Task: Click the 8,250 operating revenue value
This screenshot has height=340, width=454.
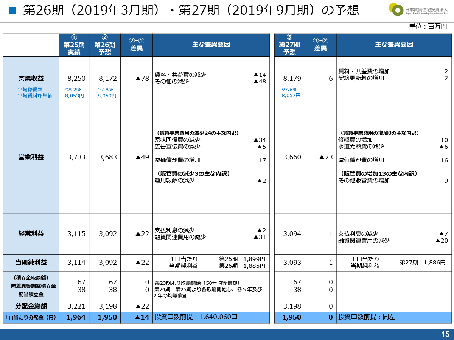Action: (76, 79)
